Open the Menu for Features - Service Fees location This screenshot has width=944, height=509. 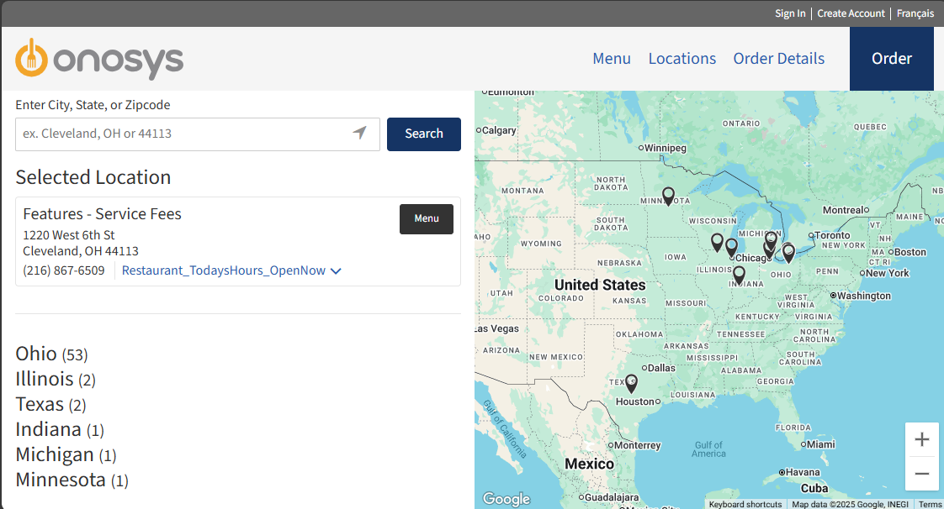point(426,218)
